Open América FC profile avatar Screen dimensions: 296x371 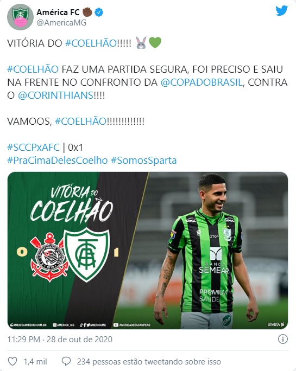pos(20,17)
